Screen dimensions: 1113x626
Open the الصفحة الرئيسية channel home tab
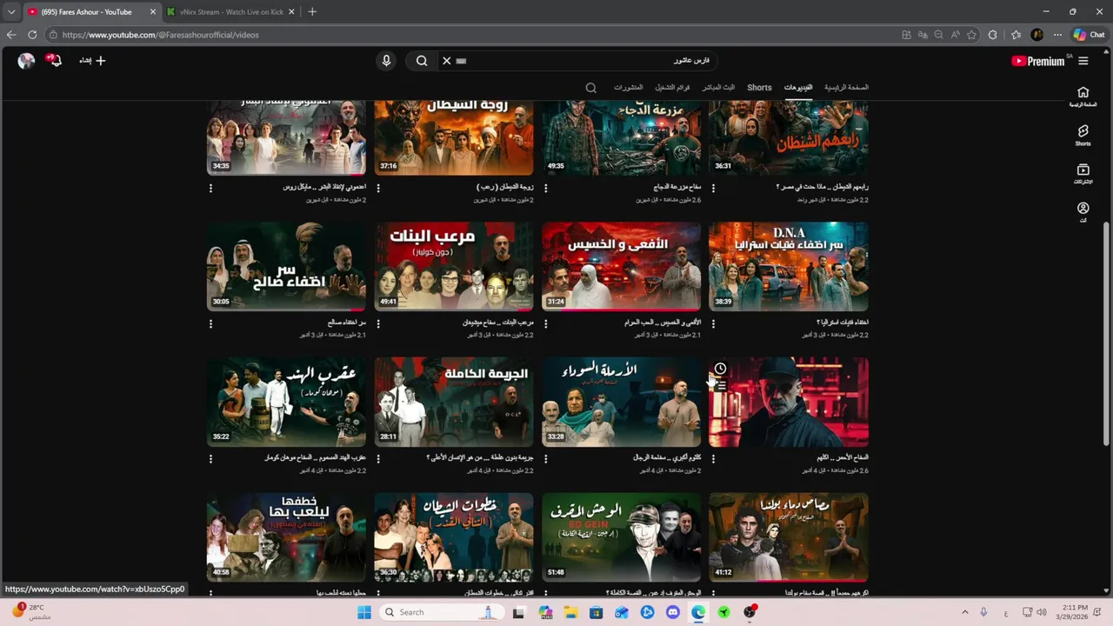coord(846,88)
